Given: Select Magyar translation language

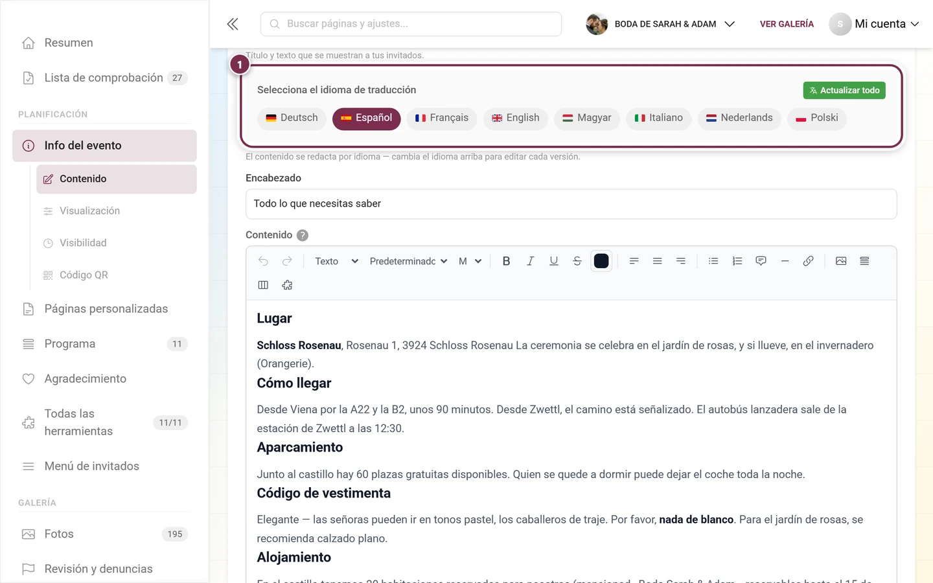Looking at the screenshot, I should coord(587,118).
